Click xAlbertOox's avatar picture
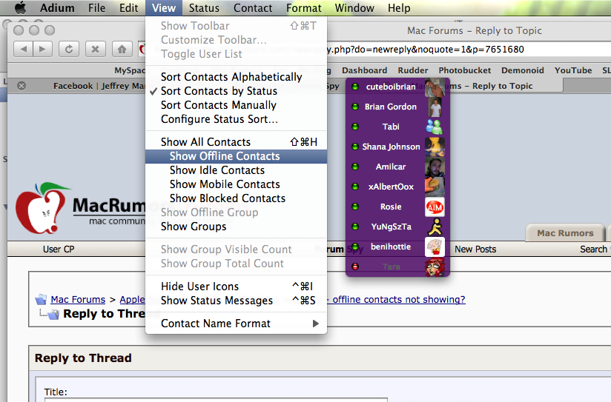Image resolution: width=611 pixels, height=402 pixels. (435, 187)
